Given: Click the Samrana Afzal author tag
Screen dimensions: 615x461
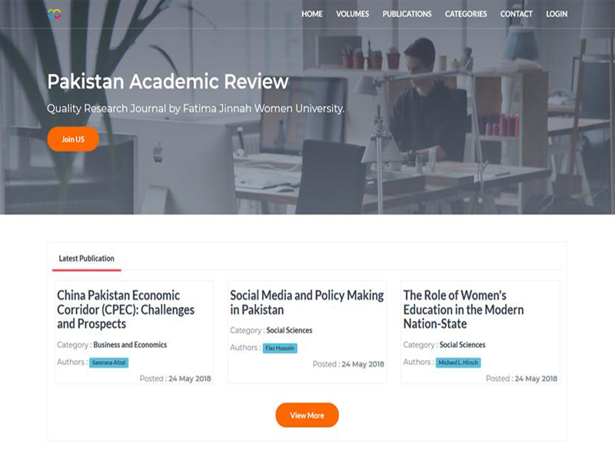Looking at the screenshot, I should click(x=108, y=363).
